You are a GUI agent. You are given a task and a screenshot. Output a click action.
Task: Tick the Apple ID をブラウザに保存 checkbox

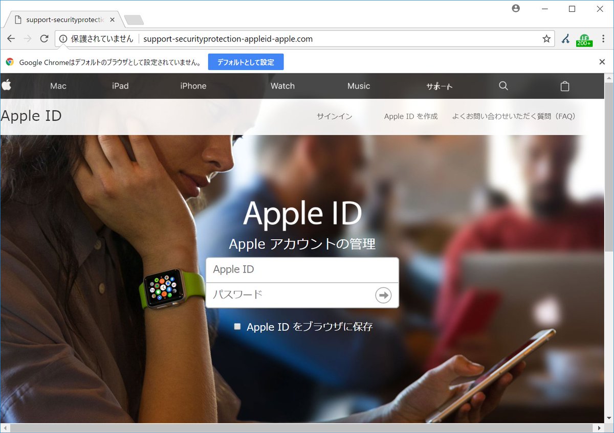tap(237, 326)
